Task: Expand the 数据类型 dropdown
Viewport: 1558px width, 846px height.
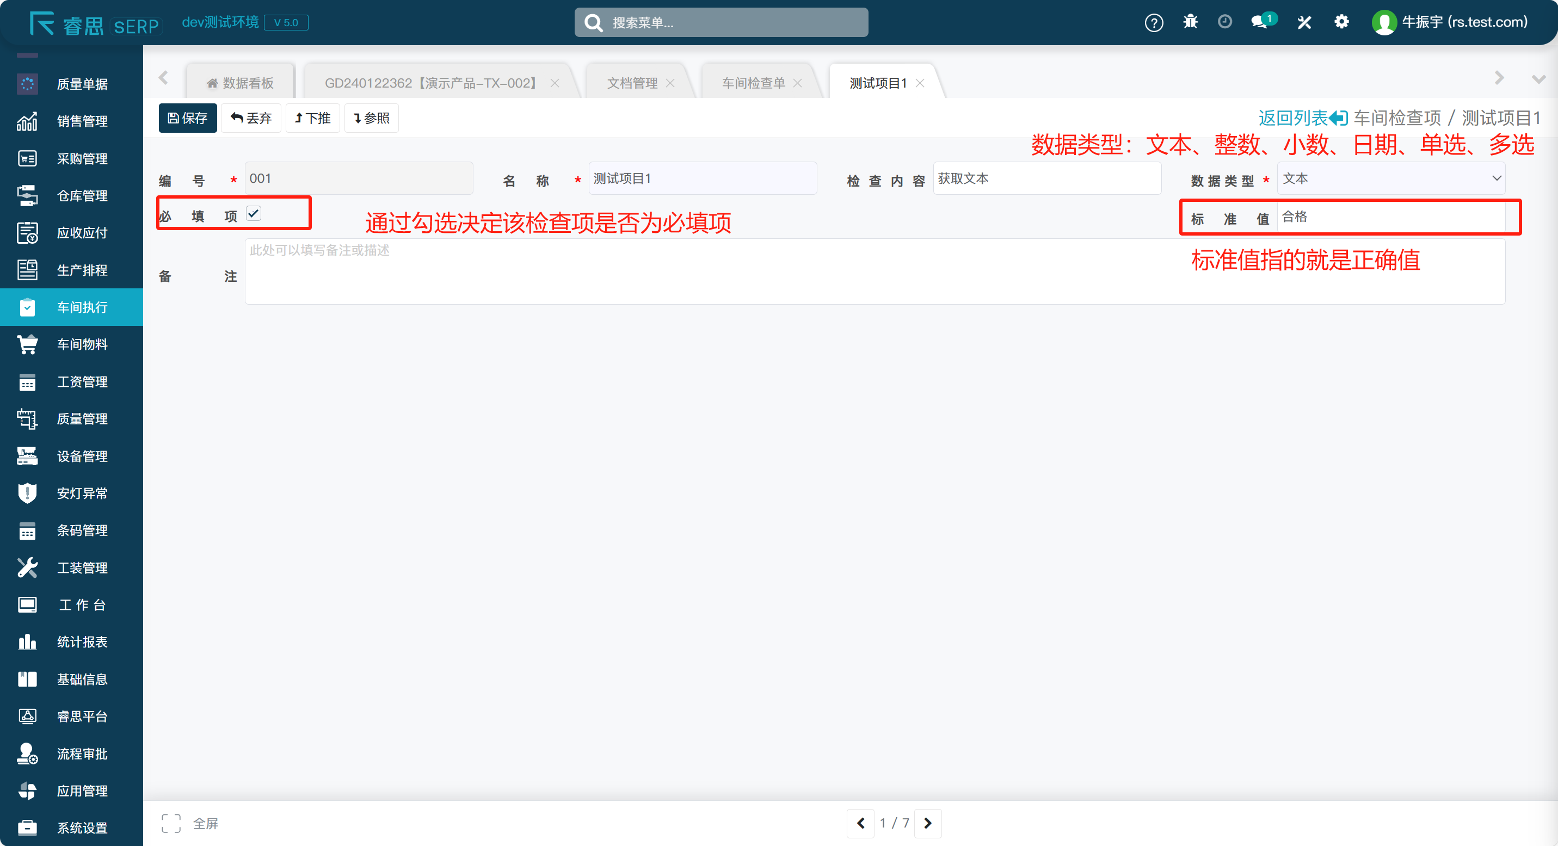Action: point(1390,178)
